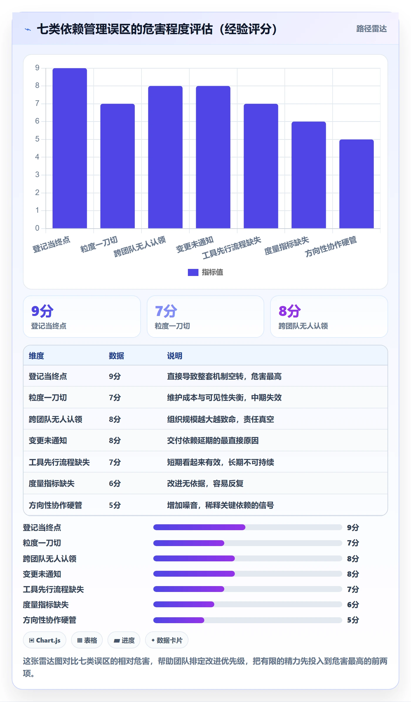The height and width of the screenshot is (702, 411).
Task: Select the 进度 tag chip
Action: click(124, 640)
